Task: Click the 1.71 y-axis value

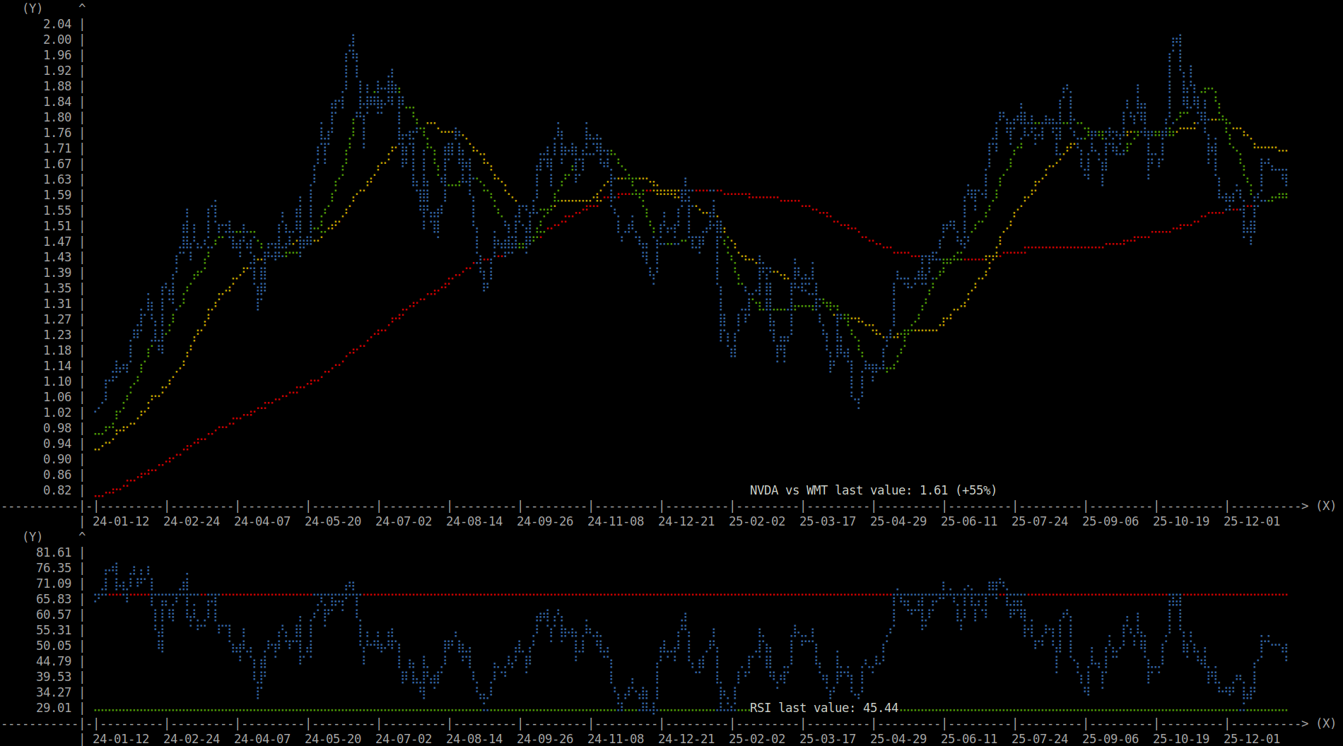Action: pos(57,148)
